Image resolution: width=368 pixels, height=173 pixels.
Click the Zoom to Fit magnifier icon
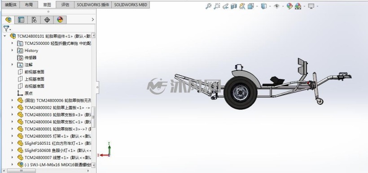pos(208,6)
